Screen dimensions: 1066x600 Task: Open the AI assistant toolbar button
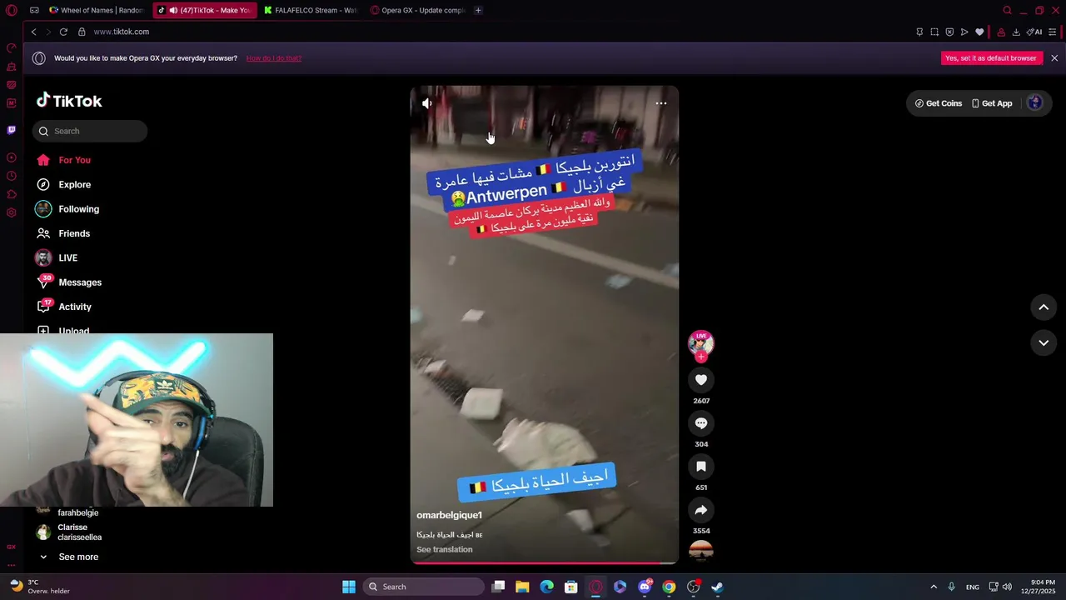click(1034, 32)
